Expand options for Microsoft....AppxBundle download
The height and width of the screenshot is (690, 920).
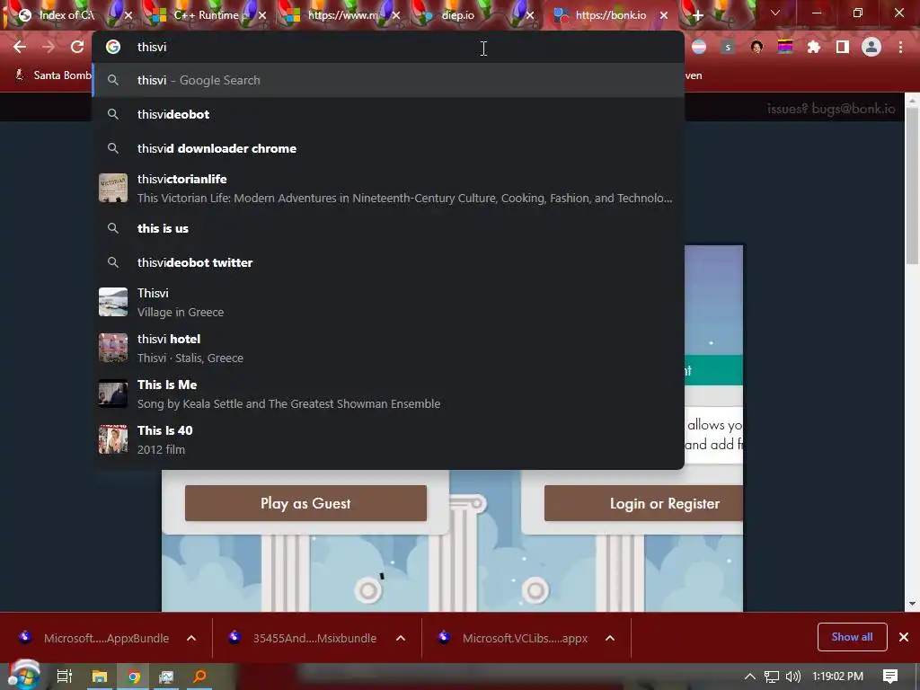tap(191, 638)
